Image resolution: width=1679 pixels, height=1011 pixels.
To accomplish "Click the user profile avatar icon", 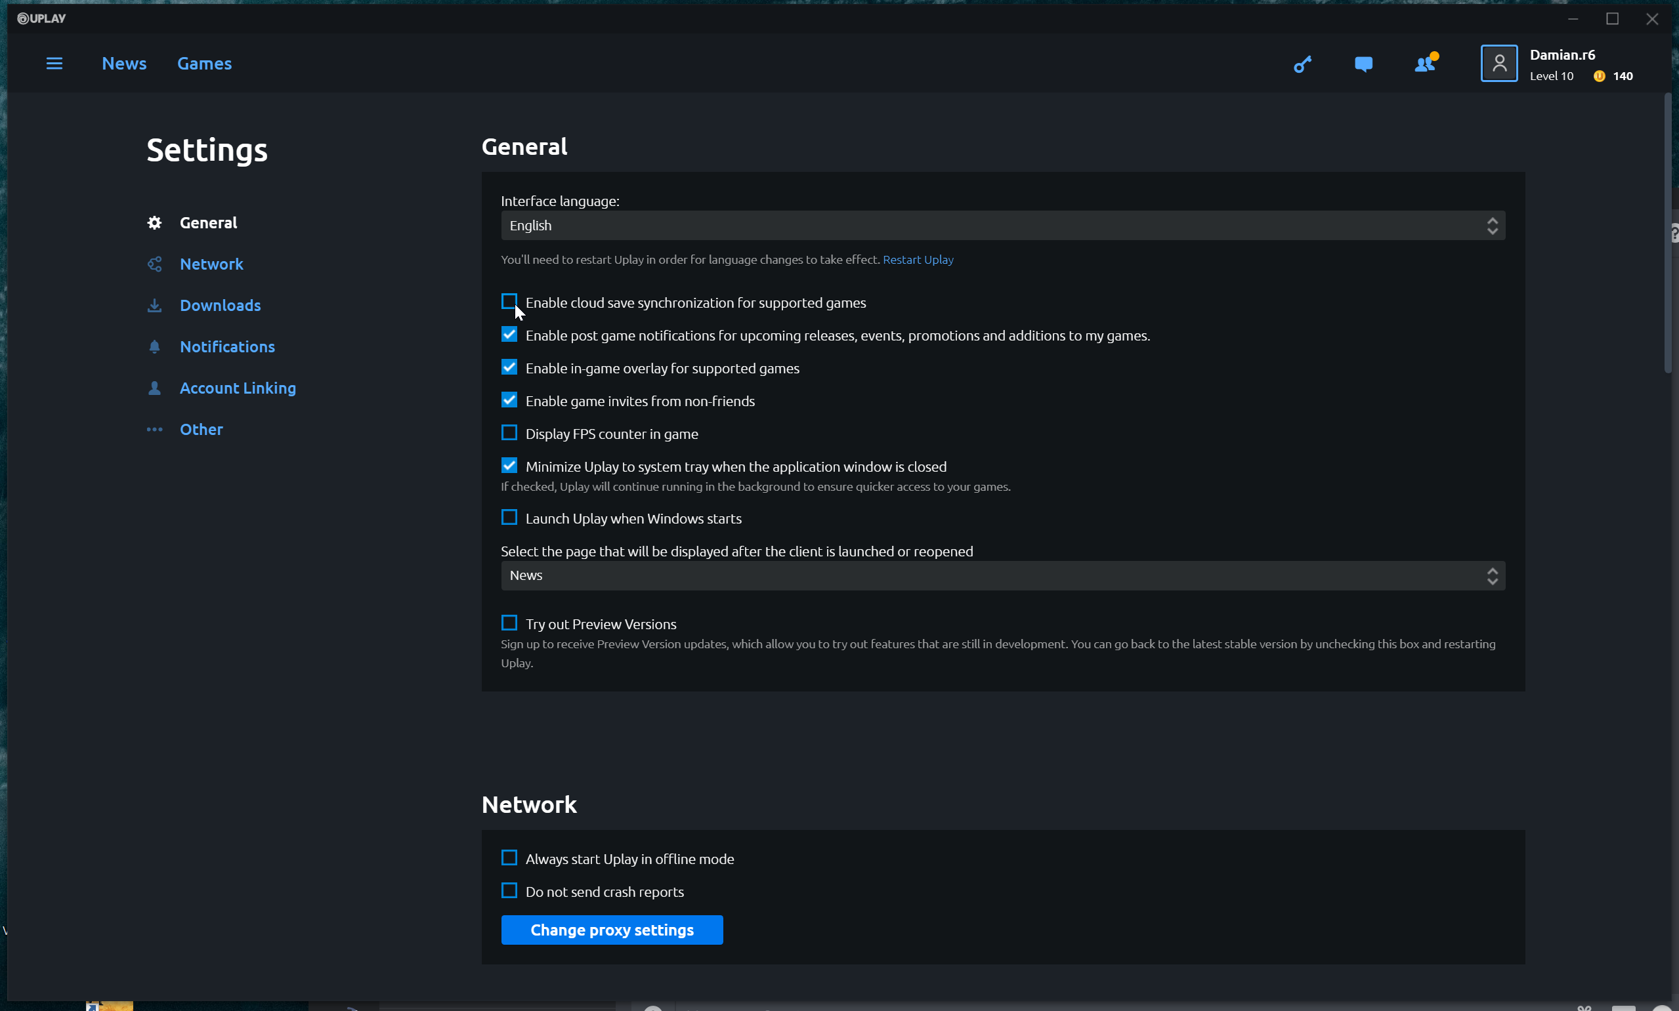I will coord(1498,64).
